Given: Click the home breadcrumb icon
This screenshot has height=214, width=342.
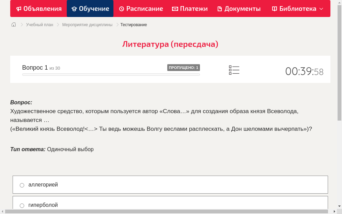Looking at the screenshot, I should tap(13, 24).
